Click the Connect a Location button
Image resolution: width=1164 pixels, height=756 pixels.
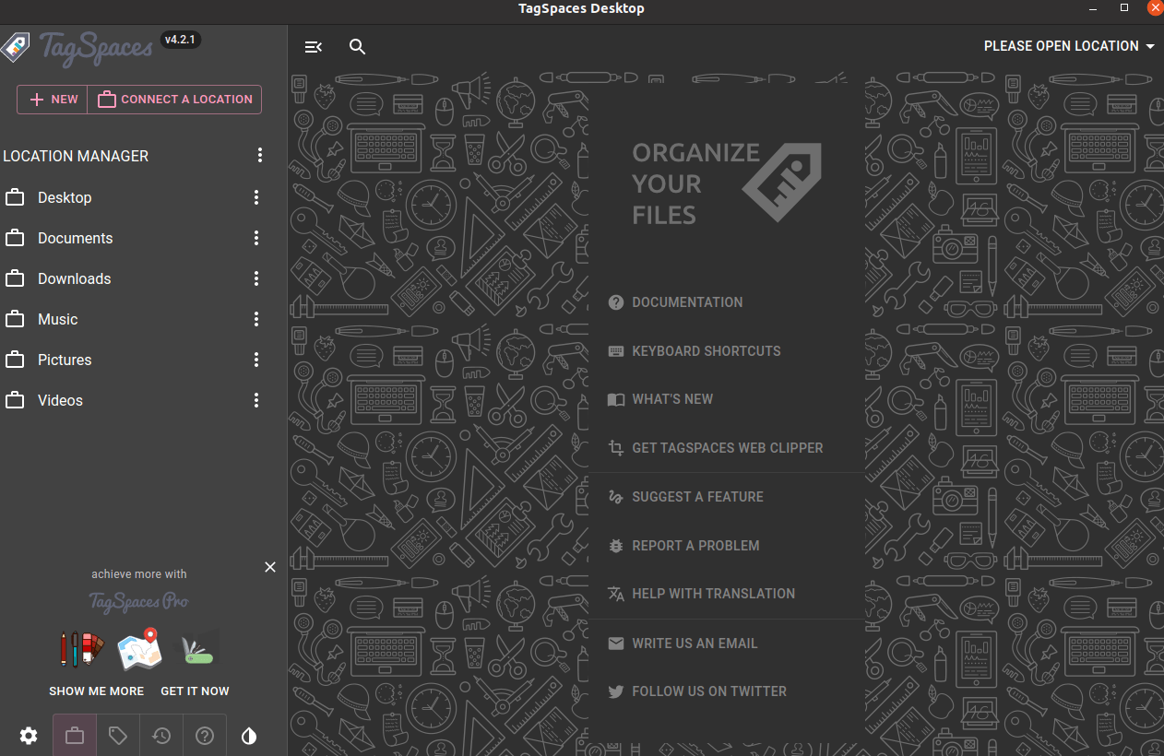pos(174,100)
